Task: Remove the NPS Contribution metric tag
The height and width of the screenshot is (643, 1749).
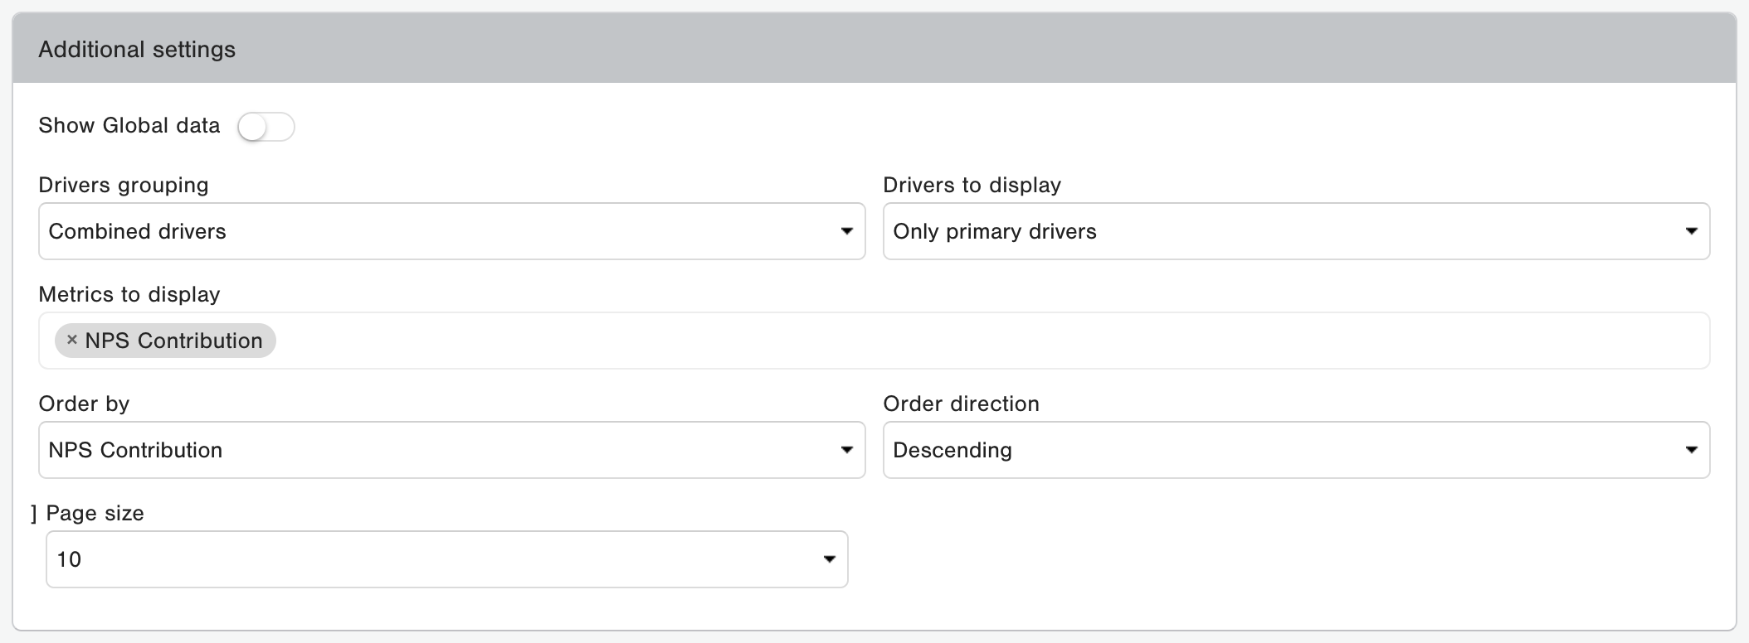Action: pyautogui.click(x=72, y=340)
